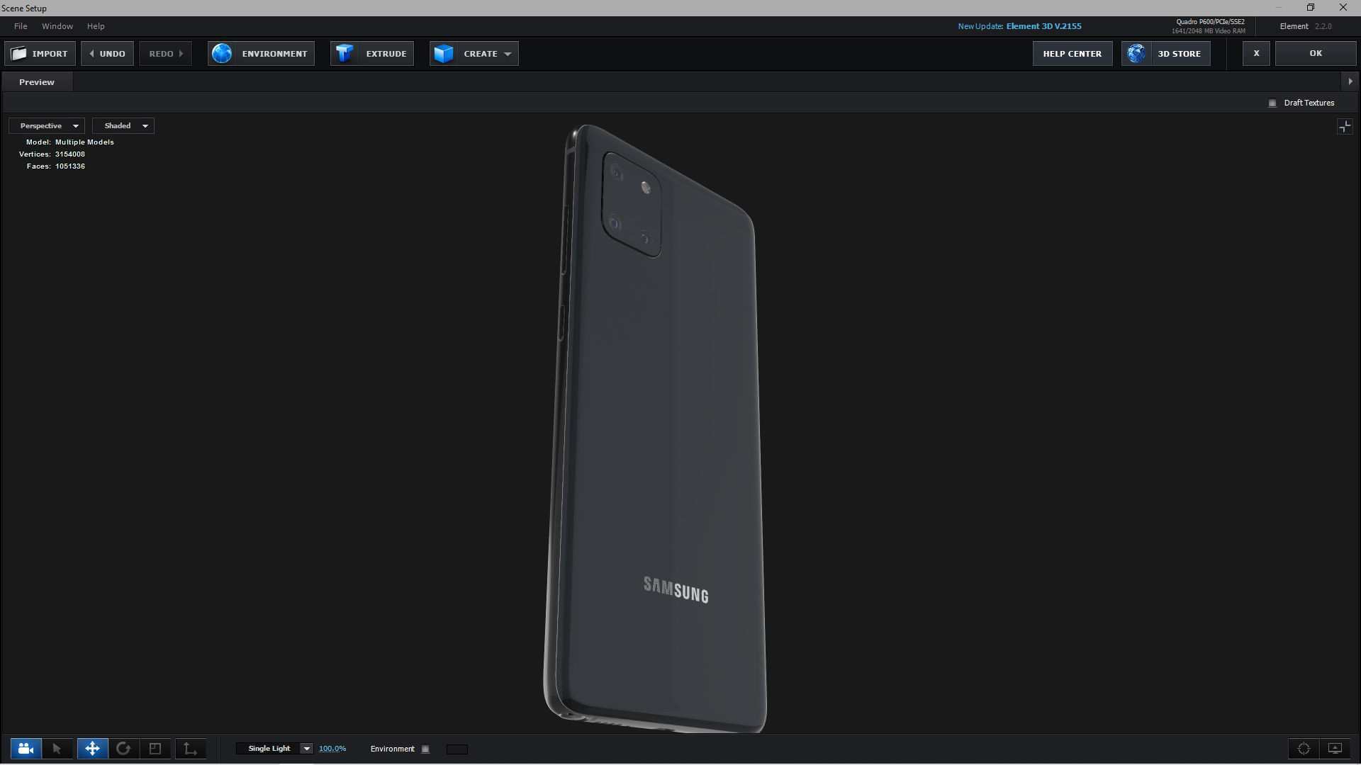Restore the Scene Setup window

pos(1311,8)
